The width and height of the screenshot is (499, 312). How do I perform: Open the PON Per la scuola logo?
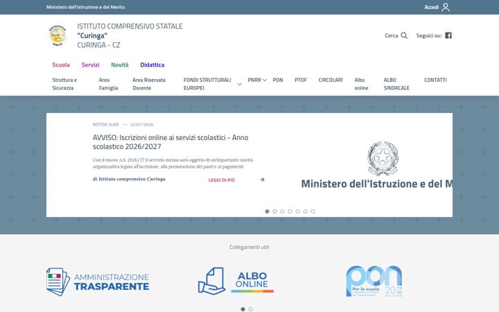[374, 281]
